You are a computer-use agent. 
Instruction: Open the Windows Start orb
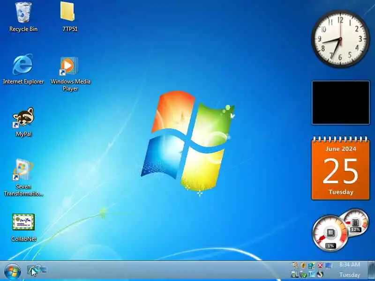[x=13, y=272]
